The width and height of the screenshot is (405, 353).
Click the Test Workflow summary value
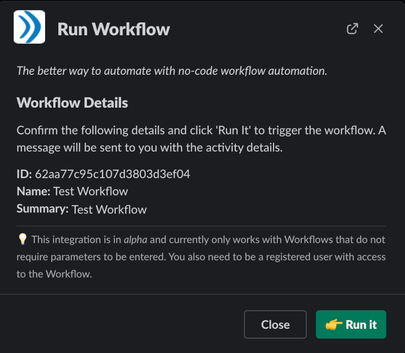(109, 209)
